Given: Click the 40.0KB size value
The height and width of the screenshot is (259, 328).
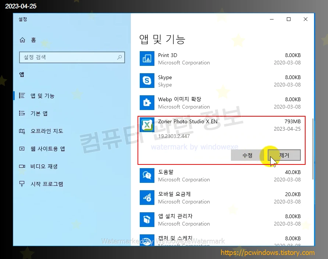Looking at the screenshot, I should 293,172.
